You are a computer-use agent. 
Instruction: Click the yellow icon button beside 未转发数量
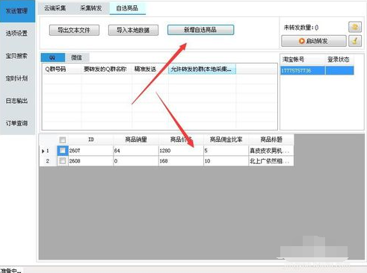[x=355, y=27]
